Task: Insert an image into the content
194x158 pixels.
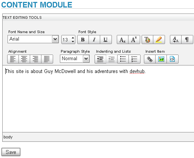Action: 161,59
